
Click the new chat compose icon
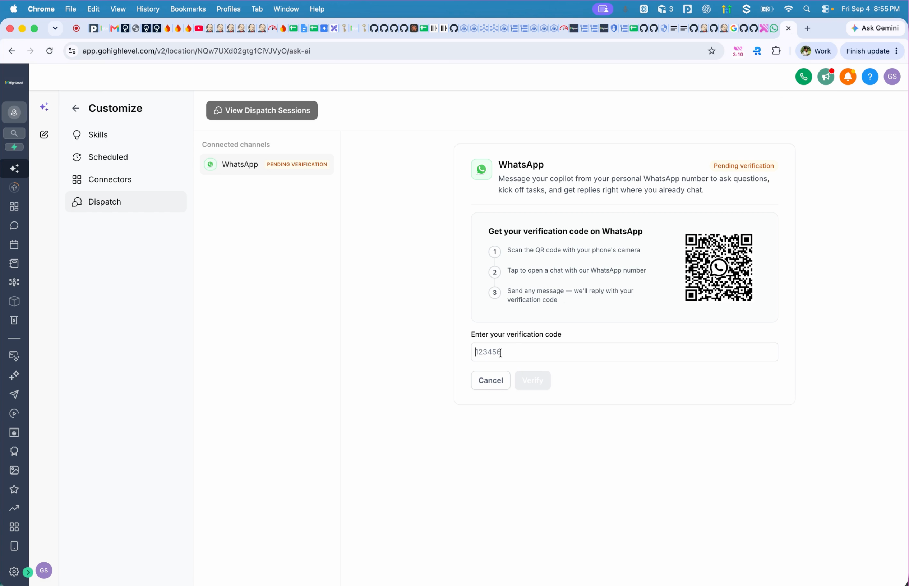pos(44,134)
